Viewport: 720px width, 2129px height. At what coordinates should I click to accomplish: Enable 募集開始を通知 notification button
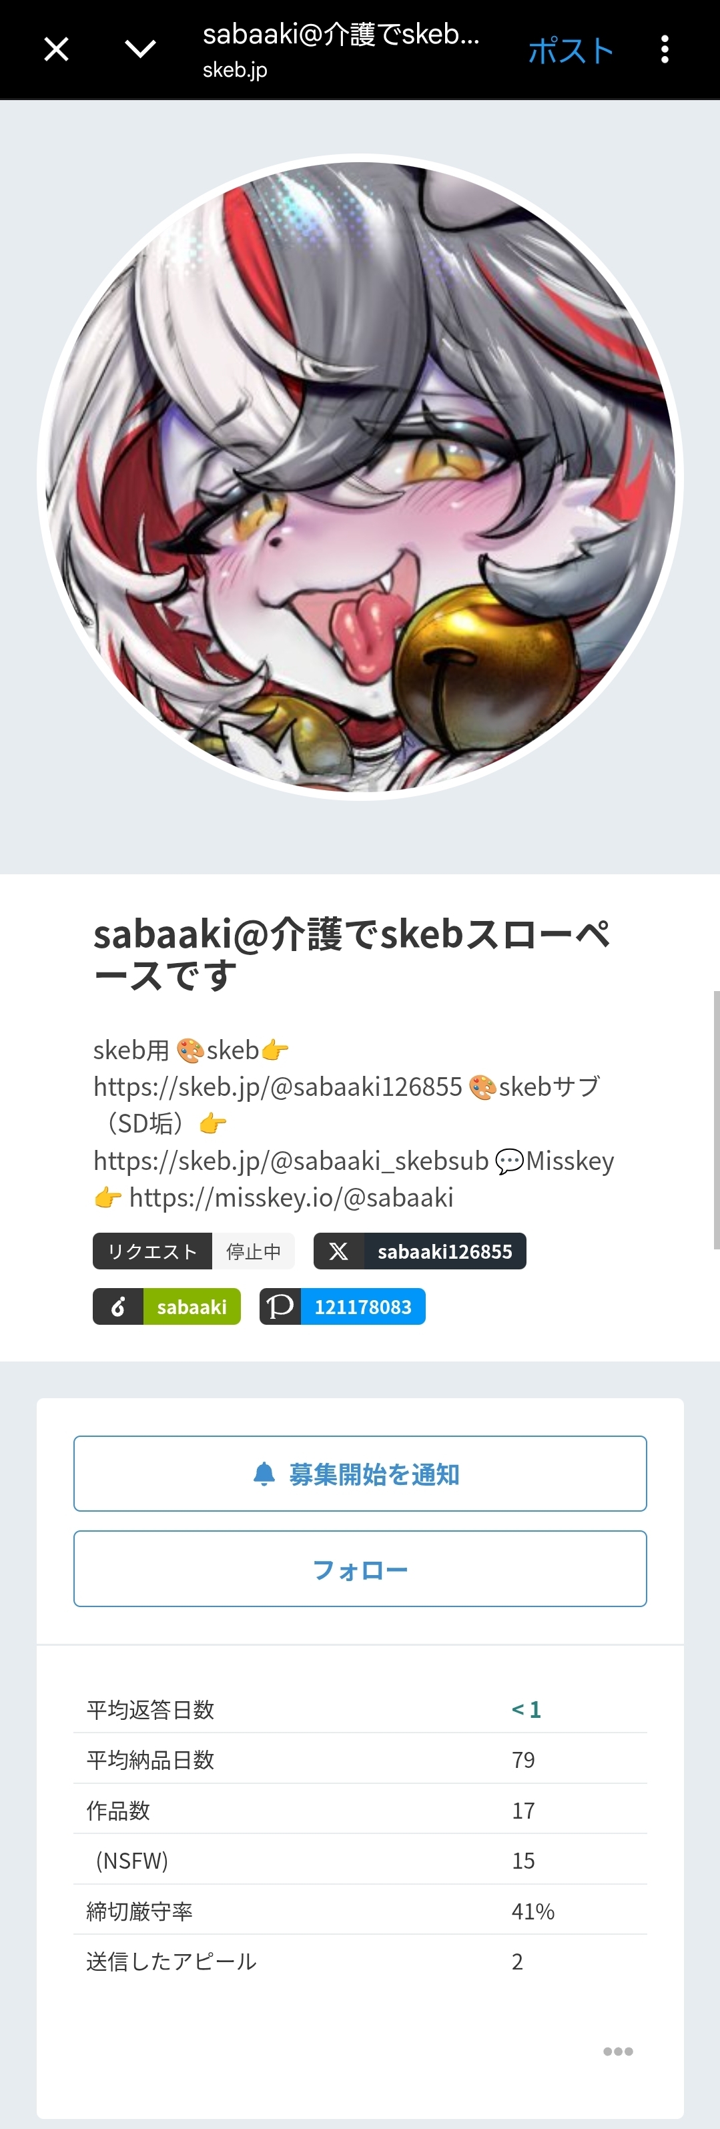pyautogui.click(x=360, y=1474)
